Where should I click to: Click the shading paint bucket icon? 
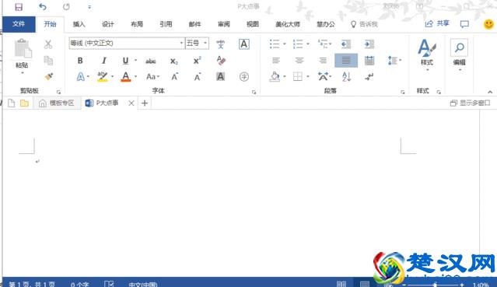click(x=275, y=77)
